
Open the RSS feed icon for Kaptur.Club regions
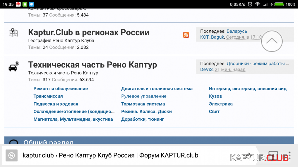point(186,35)
